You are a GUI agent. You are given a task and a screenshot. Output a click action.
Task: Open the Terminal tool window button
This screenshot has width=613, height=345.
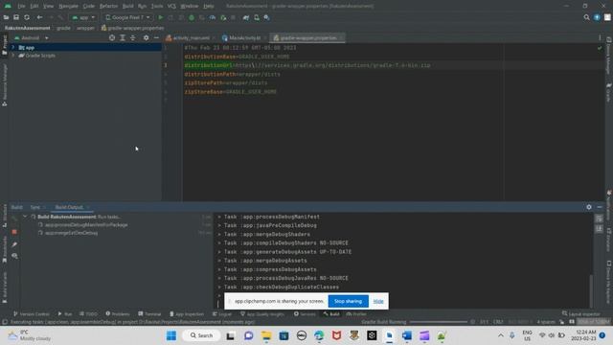(x=149, y=313)
